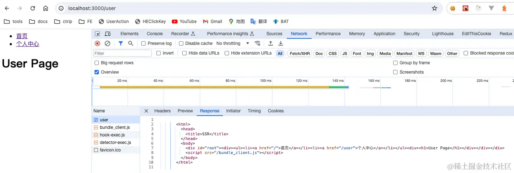514x173 pixels.
Task: Open the Performance insights panel
Action: [x=230, y=34]
